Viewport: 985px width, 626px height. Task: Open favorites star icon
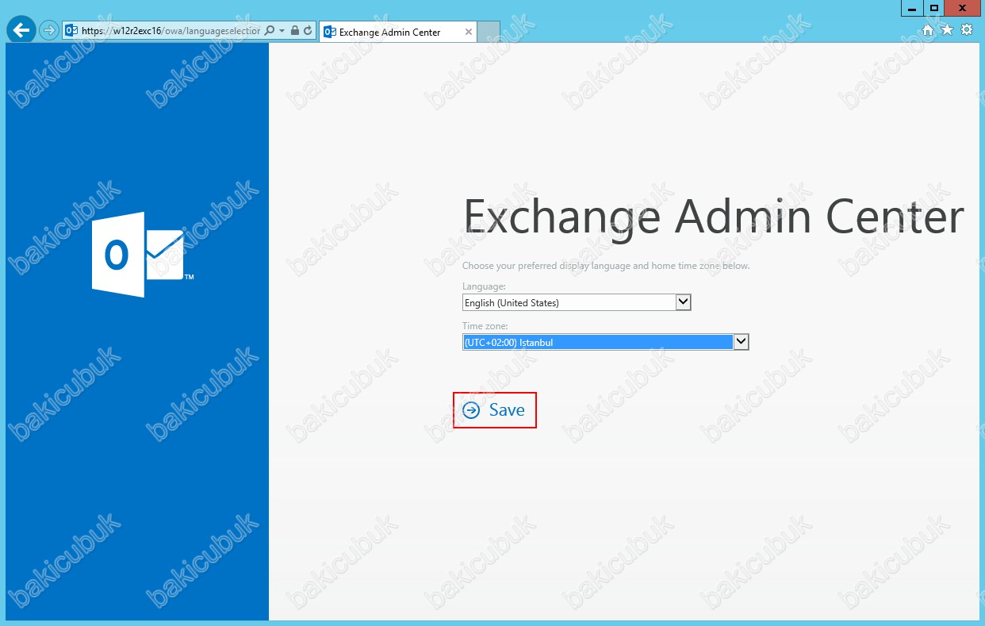(x=947, y=30)
